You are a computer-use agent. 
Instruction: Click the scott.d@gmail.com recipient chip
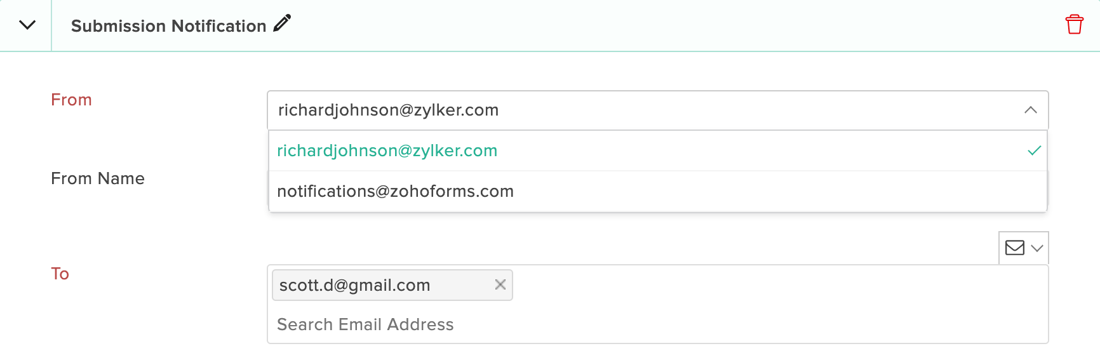coord(355,285)
